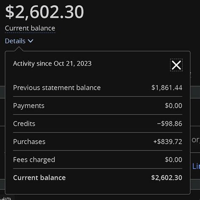Click the Credits row label
Screen dimensions: 200x200
pyautogui.click(x=24, y=123)
